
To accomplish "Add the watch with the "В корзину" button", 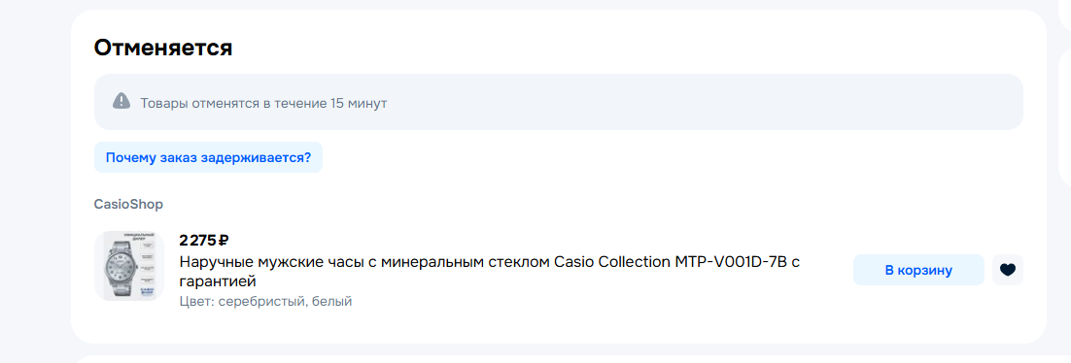I will click(918, 270).
